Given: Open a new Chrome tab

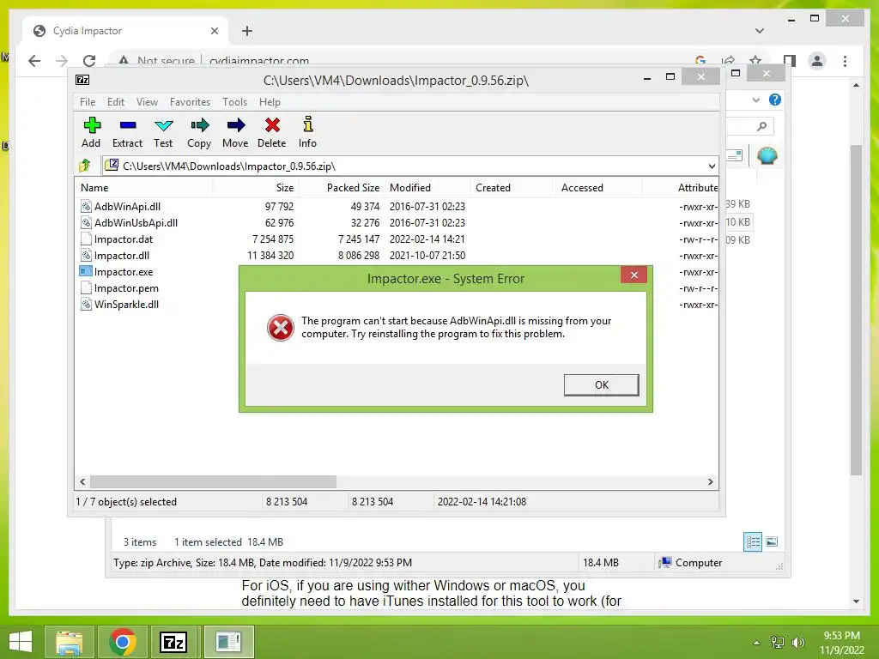Looking at the screenshot, I should coord(247,31).
